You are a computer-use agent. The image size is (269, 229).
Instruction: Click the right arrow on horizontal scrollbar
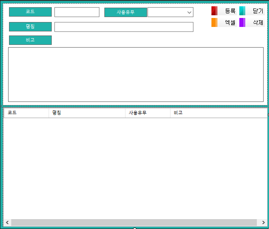(263, 222)
